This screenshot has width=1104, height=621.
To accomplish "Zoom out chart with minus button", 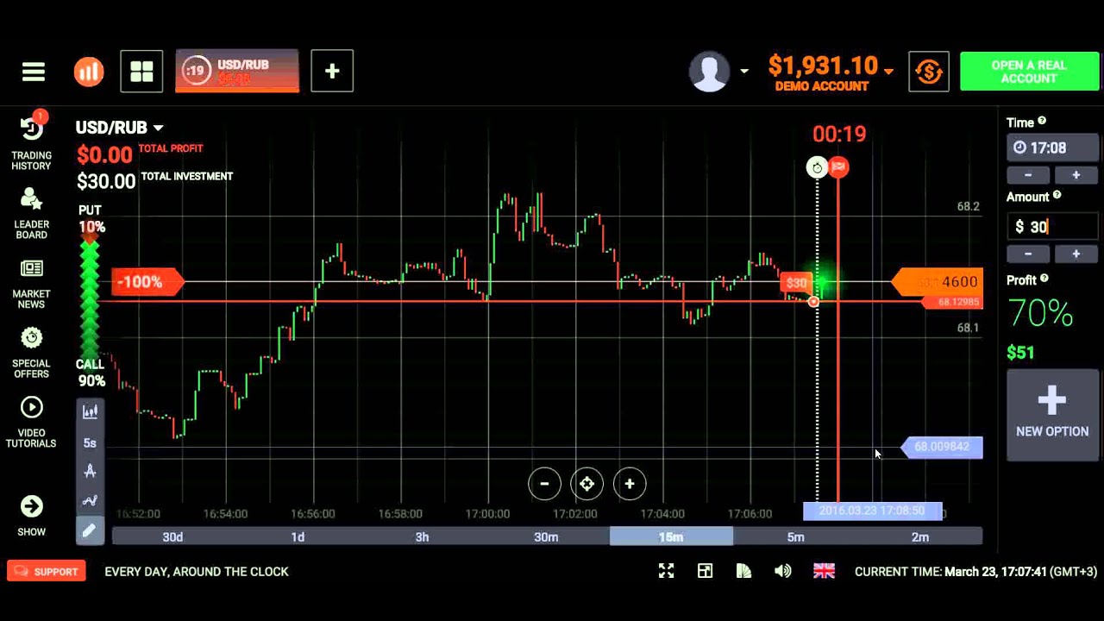I will point(544,484).
